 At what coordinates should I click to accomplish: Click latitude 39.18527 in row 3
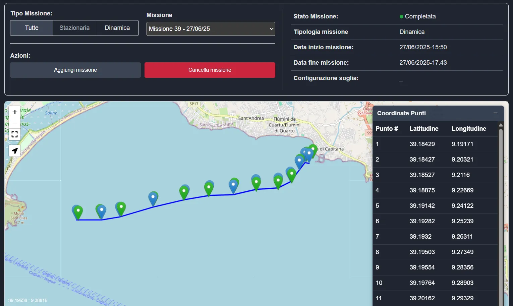(x=422, y=175)
